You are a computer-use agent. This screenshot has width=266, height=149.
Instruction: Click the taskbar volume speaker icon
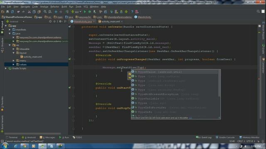[x=246, y=146]
